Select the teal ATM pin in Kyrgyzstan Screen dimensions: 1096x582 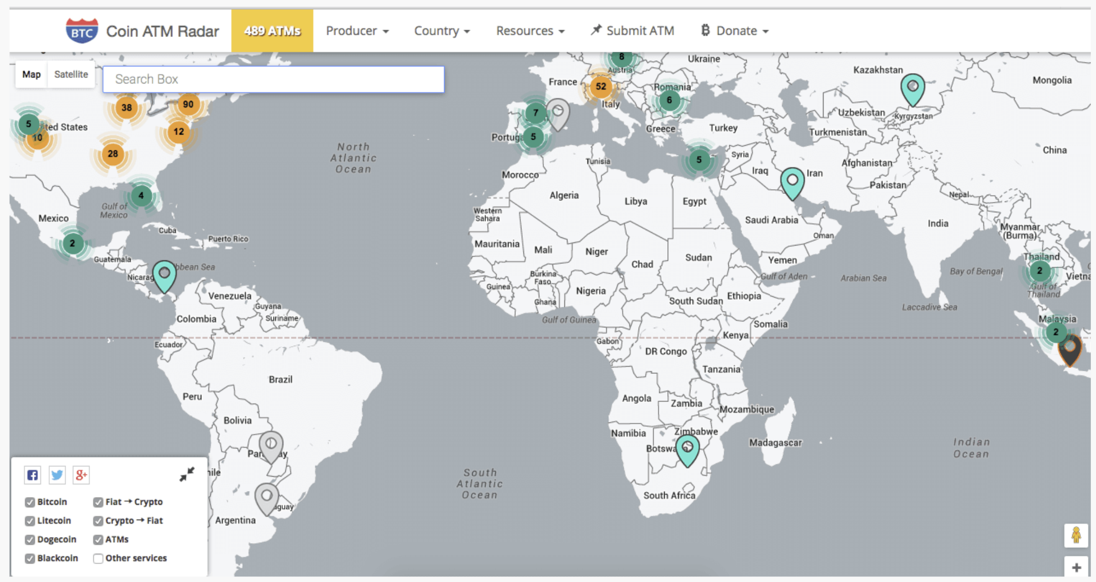(913, 90)
